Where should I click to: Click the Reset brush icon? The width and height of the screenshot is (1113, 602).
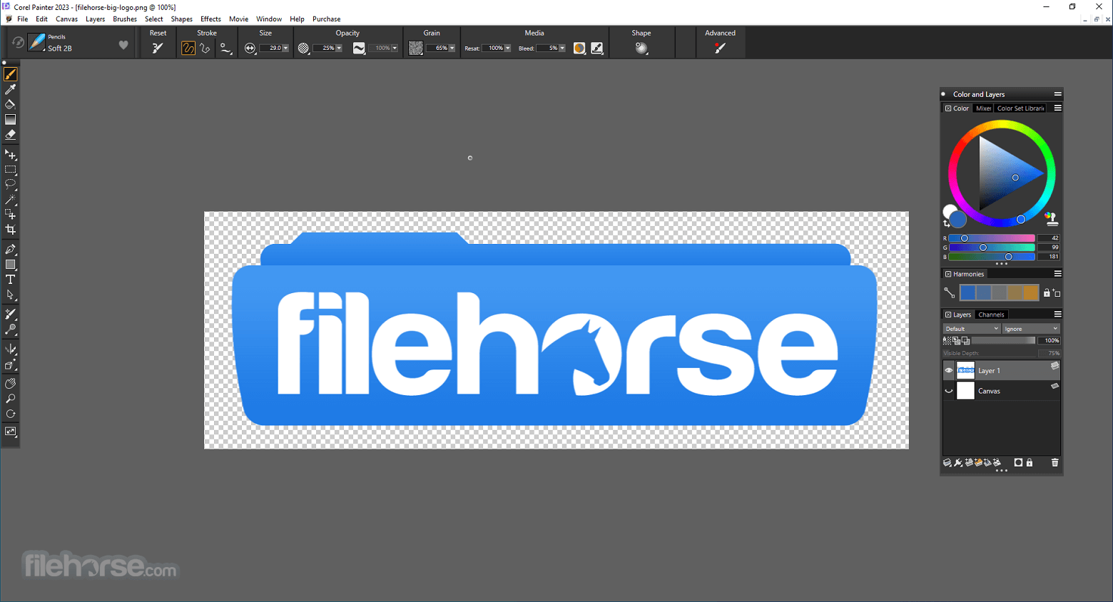pyautogui.click(x=158, y=48)
